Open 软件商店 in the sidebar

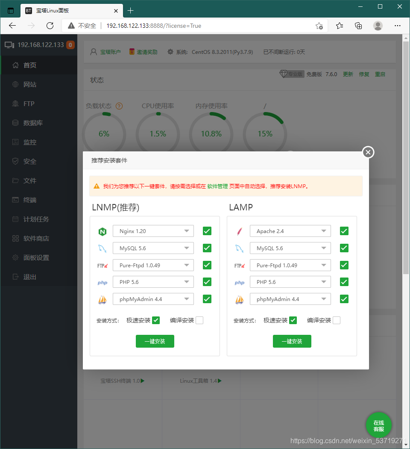(39, 238)
